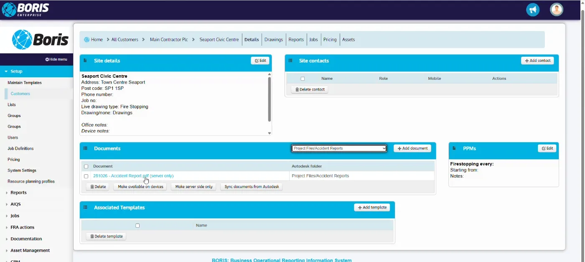This screenshot has height=262, width=585.
Task: Click the Site details scrollbar up arrow
Action: point(269,74)
